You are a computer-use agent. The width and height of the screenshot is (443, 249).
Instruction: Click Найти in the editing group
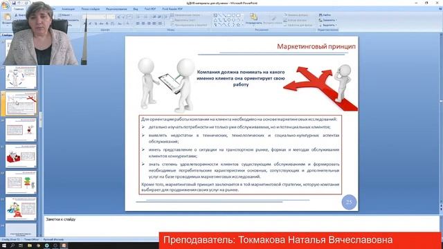tap(325, 15)
